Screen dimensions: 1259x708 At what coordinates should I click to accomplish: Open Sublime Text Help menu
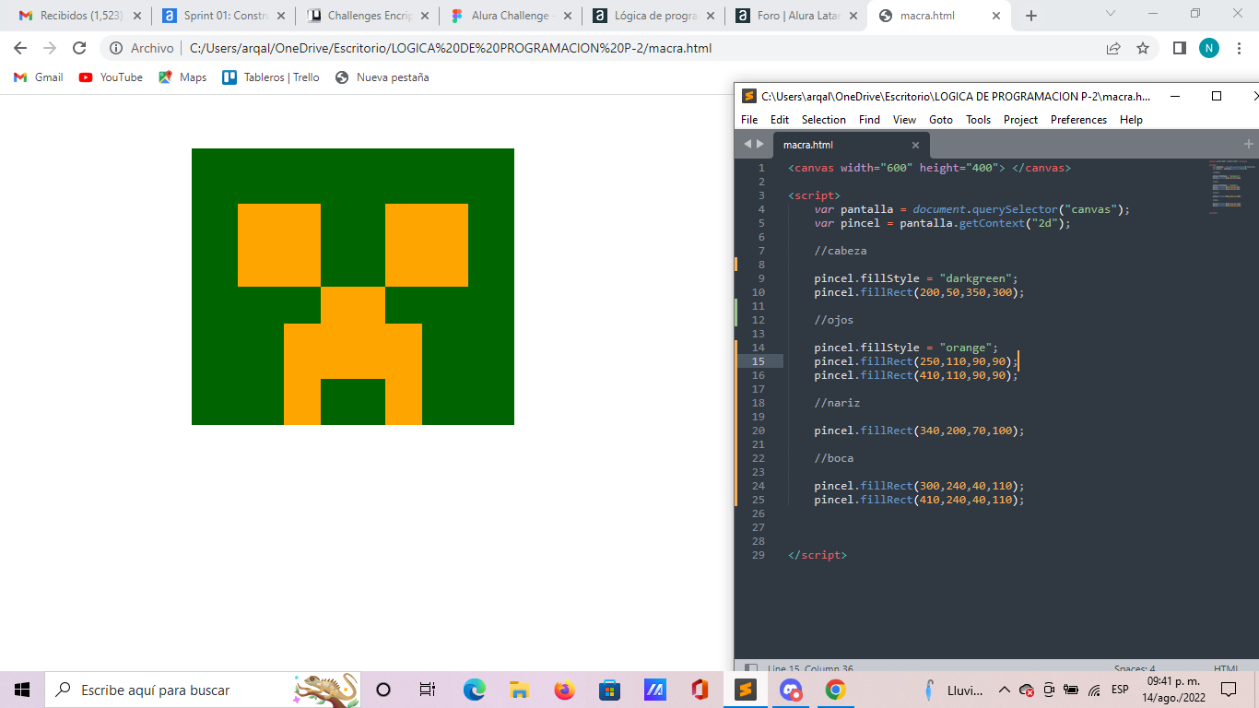pos(1131,120)
